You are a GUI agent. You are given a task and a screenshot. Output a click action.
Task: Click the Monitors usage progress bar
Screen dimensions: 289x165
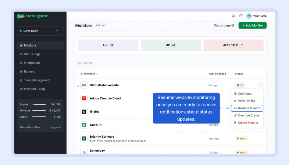(x=39, y=111)
